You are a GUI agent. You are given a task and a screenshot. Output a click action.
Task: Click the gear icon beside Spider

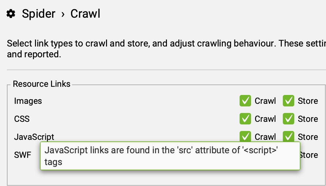[11, 14]
